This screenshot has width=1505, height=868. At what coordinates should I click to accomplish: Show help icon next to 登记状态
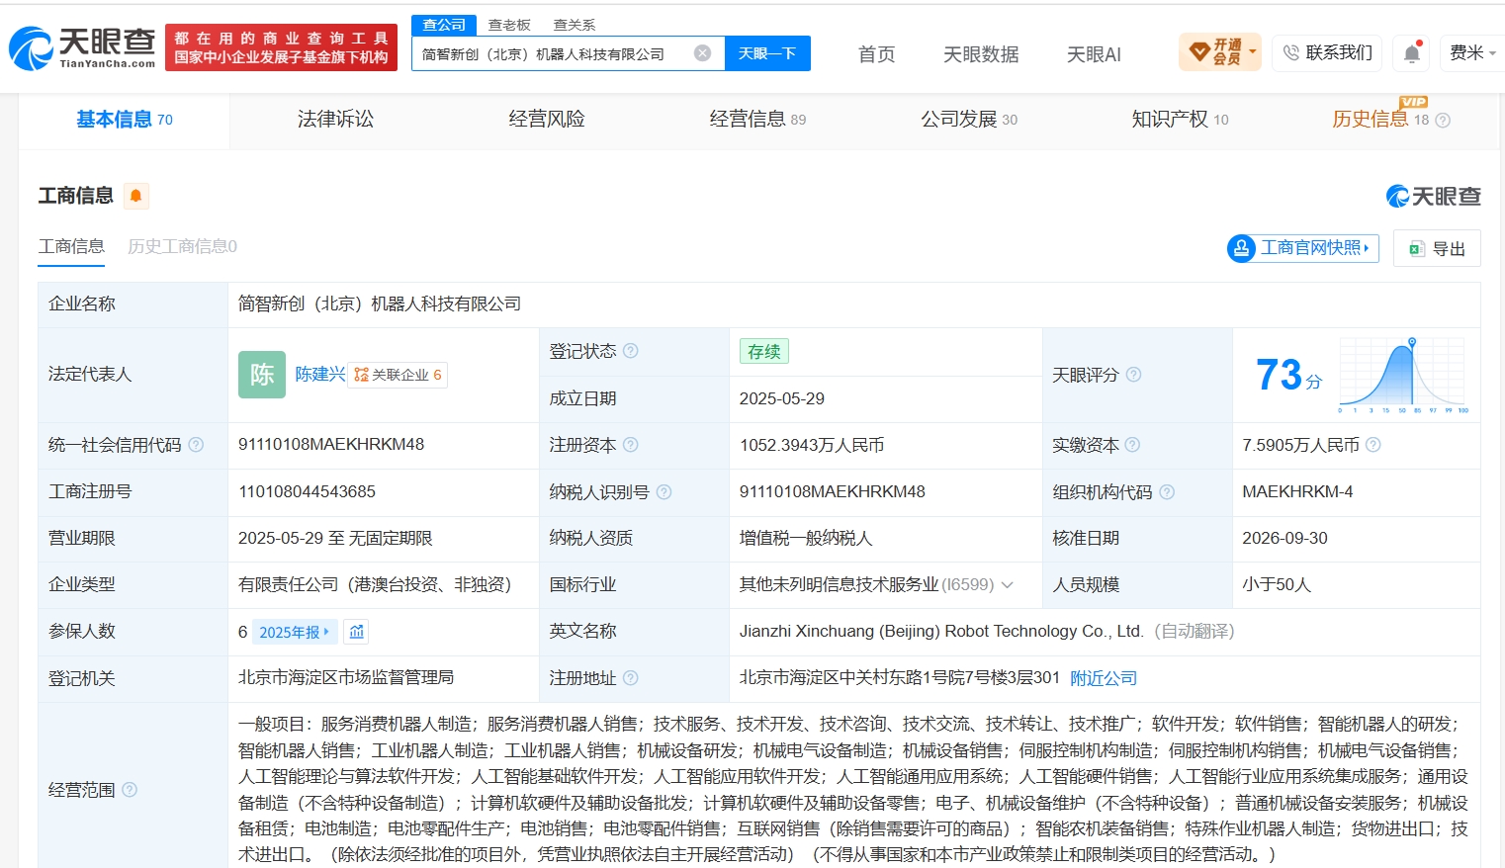[x=631, y=351]
